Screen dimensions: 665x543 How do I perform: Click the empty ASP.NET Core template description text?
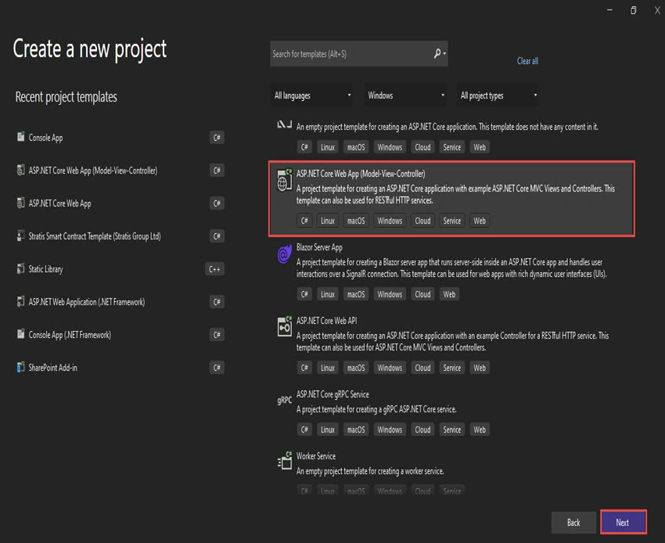tap(448, 127)
